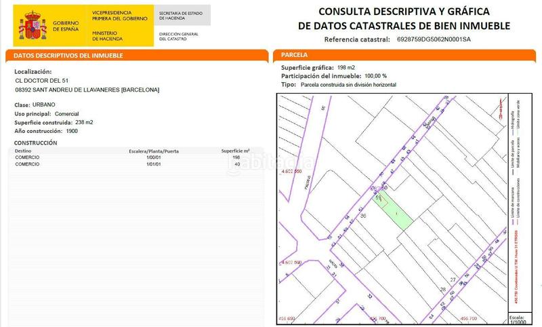Click the north arrow symbol on map
The width and height of the screenshot is (542, 327).
[501, 109]
